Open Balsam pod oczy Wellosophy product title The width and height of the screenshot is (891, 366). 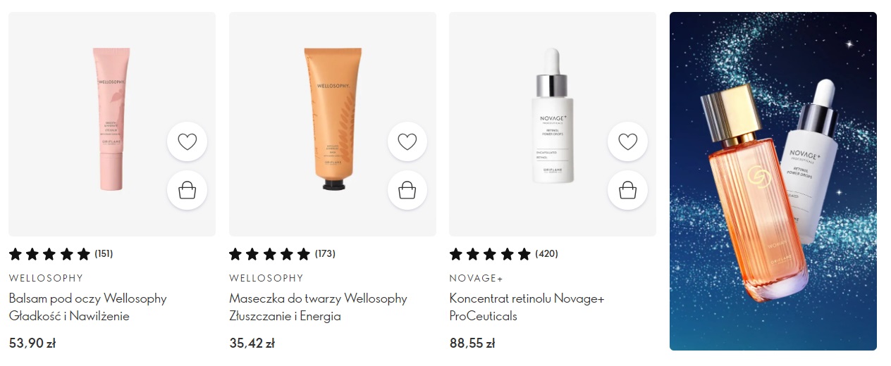pos(88,307)
